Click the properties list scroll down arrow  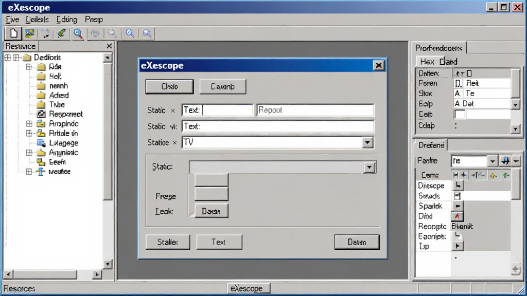[x=515, y=129]
